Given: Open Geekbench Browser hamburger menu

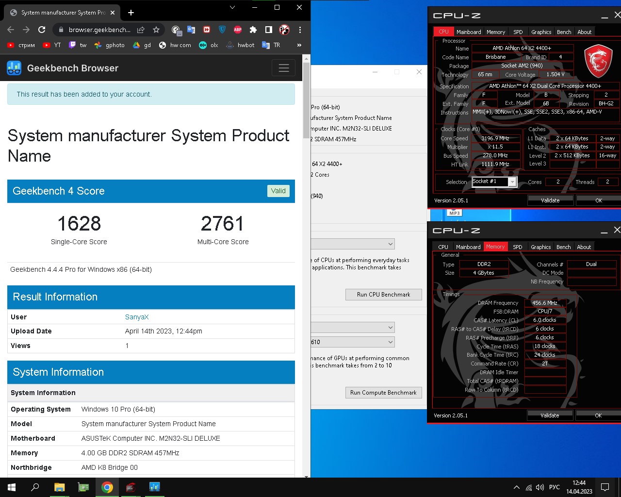Looking at the screenshot, I should tap(284, 68).
